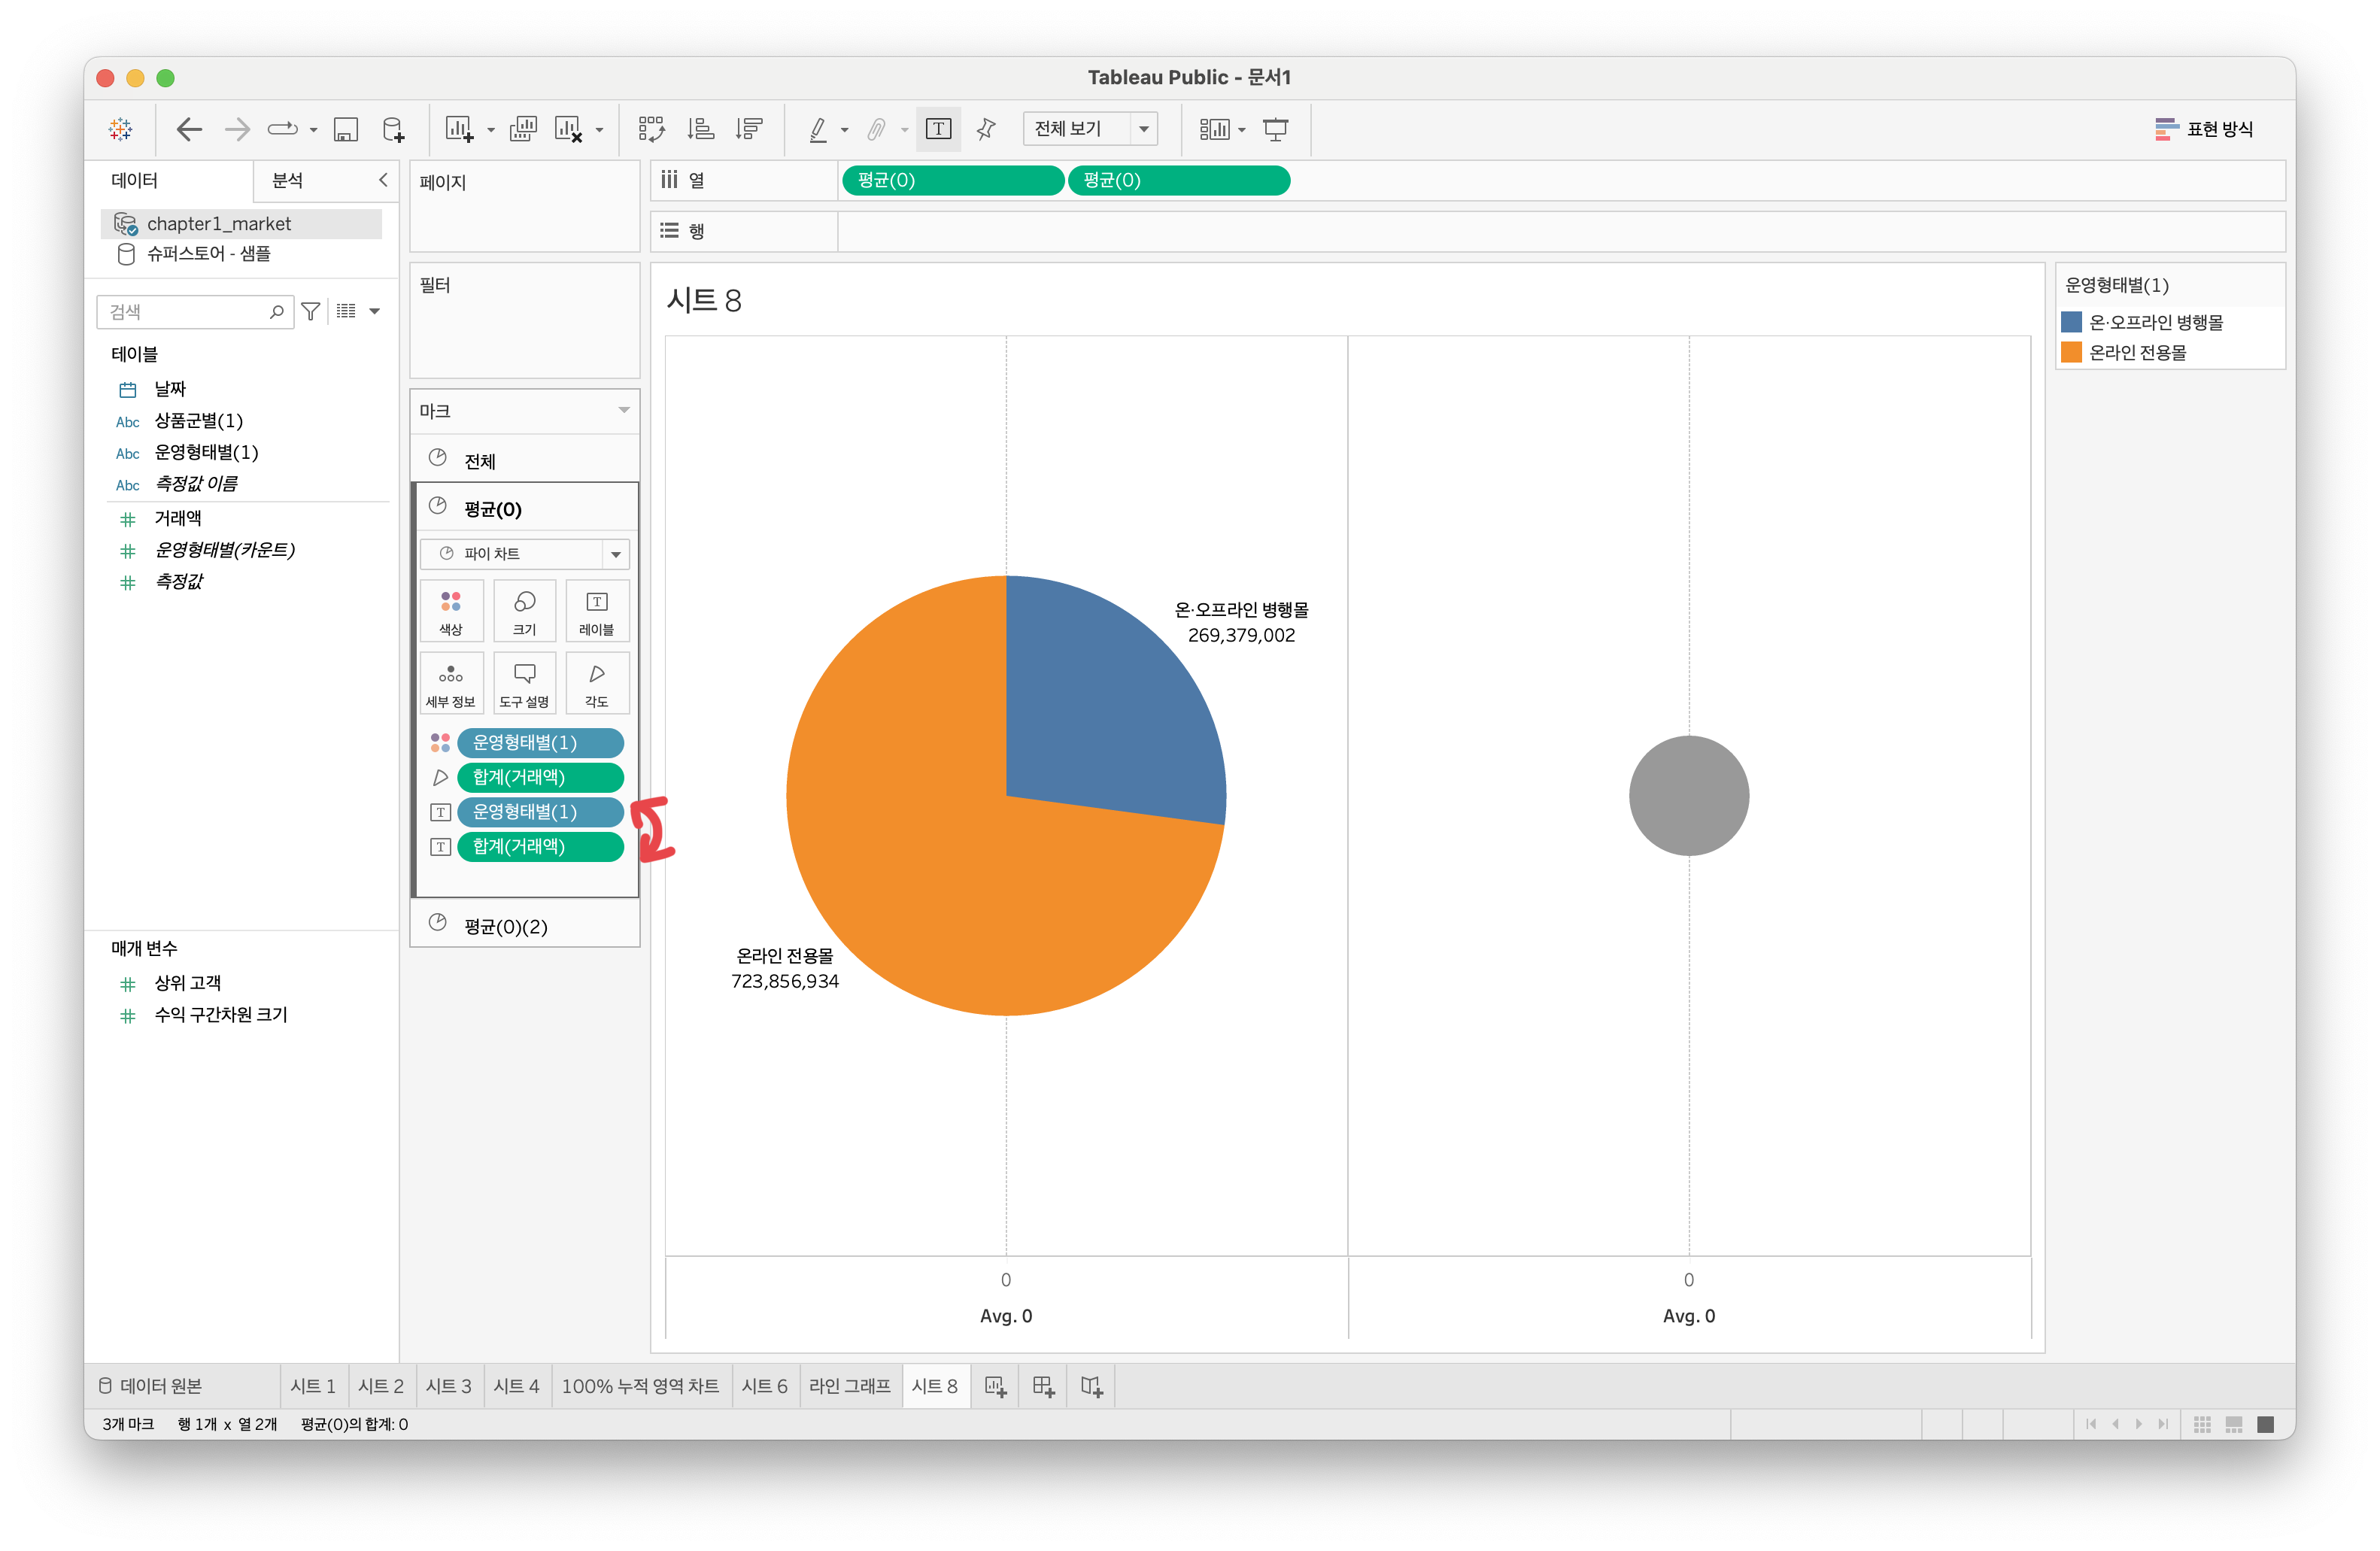Viewport: 2380px width, 1551px height.
Task: Click the Presentation mode icon
Action: point(1275,129)
